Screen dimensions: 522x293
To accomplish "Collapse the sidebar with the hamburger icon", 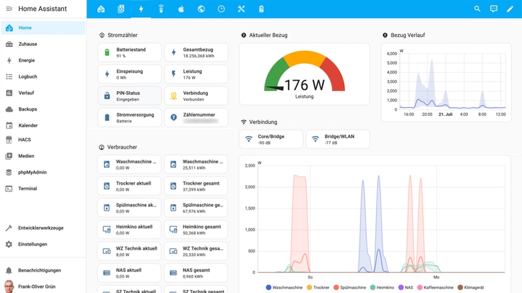I will 9,9.
